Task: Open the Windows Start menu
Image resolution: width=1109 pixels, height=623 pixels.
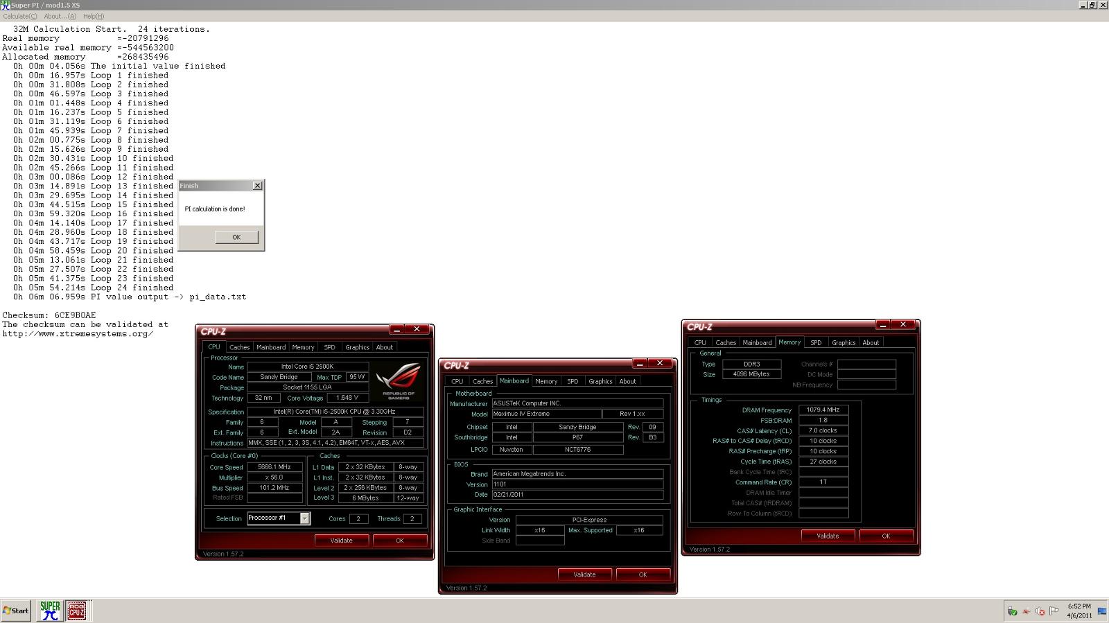Action: pos(16,611)
